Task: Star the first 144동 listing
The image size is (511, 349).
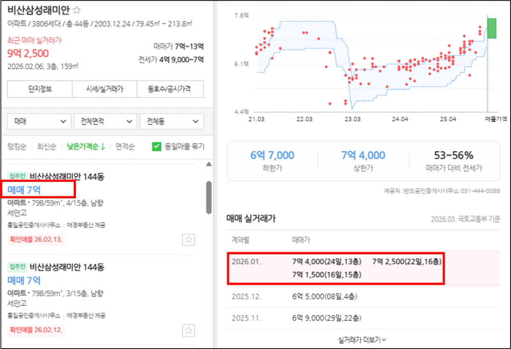Action: click(188, 239)
